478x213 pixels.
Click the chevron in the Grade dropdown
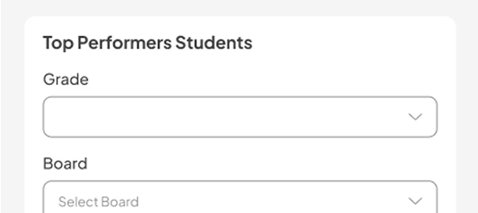tap(415, 117)
